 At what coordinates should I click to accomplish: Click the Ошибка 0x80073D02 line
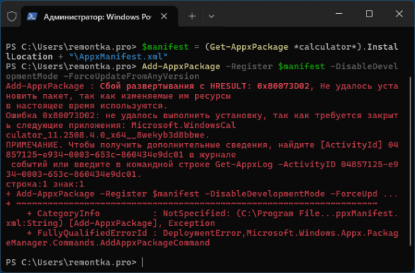[202, 115]
